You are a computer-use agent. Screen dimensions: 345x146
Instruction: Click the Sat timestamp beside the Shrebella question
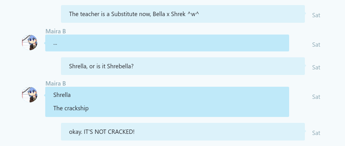click(x=316, y=68)
